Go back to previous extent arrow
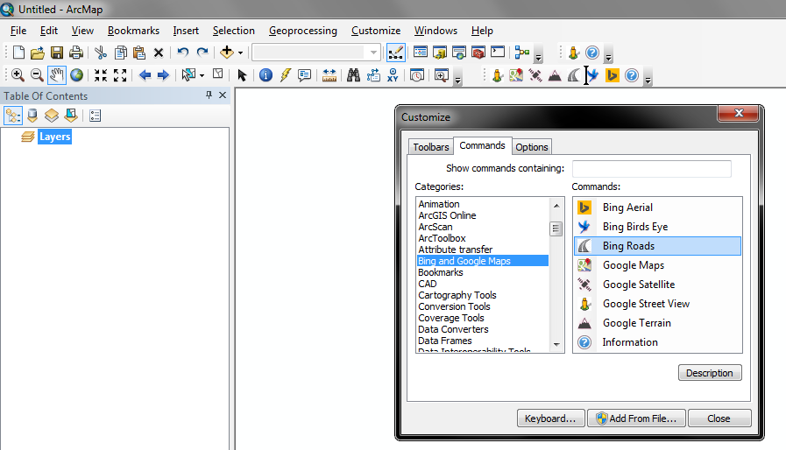 [x=145, y=75]
